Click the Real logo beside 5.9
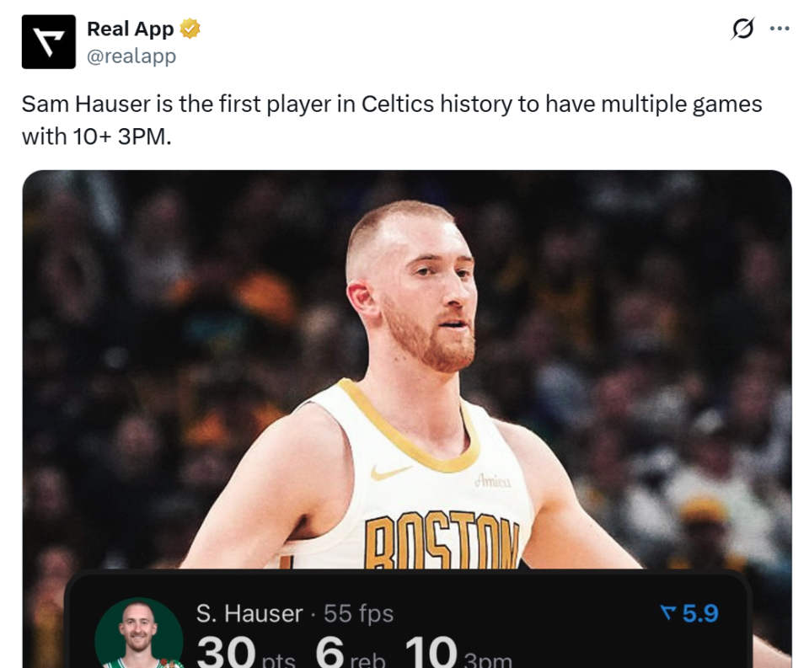The image size is (809, 668). click(668, 613)
